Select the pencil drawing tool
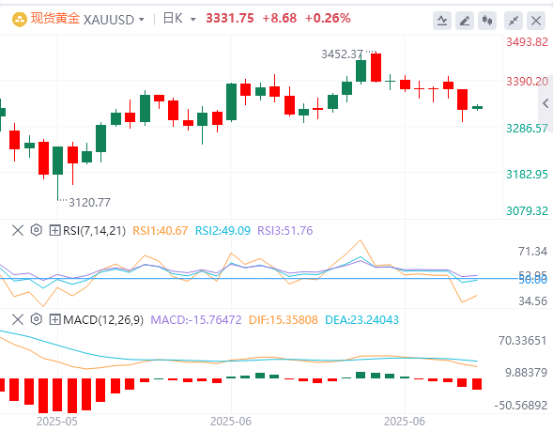 point(465,21)
